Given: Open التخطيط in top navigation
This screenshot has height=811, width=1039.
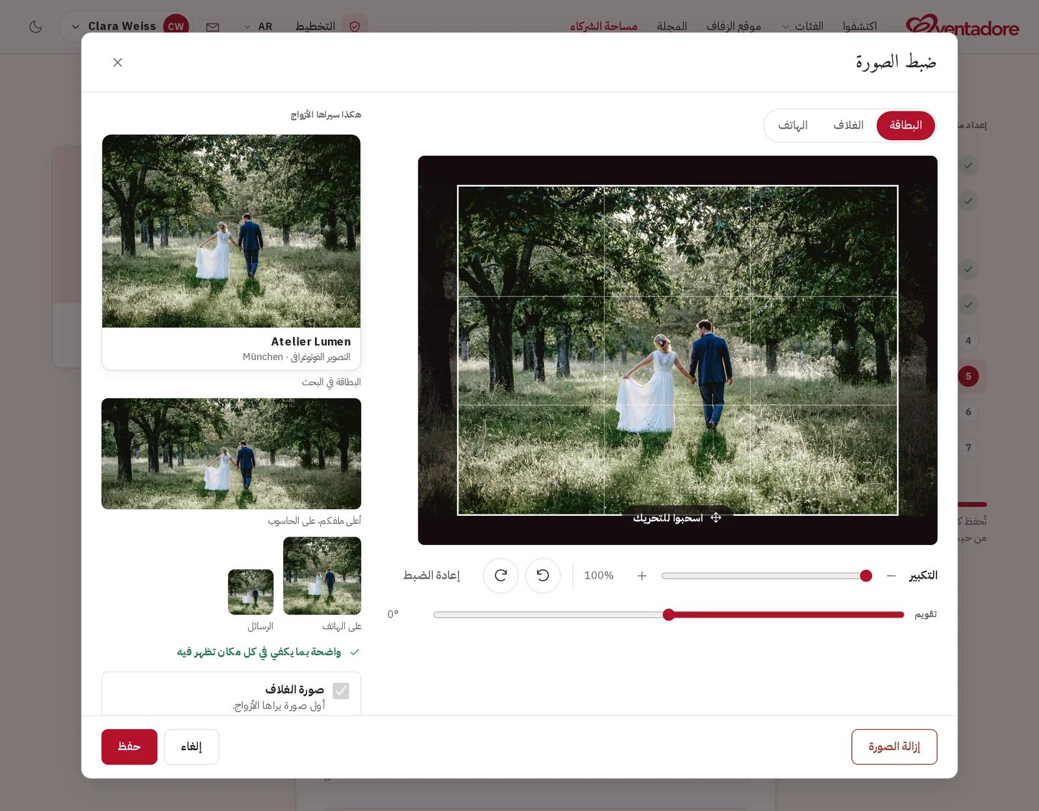Looking at the screenshot, I should [x=315, y=27].
